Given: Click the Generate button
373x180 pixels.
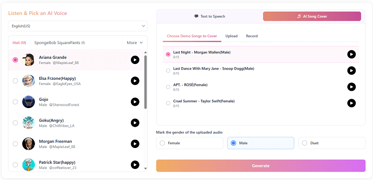Looking at the screenshot, I should click(261, 166).
